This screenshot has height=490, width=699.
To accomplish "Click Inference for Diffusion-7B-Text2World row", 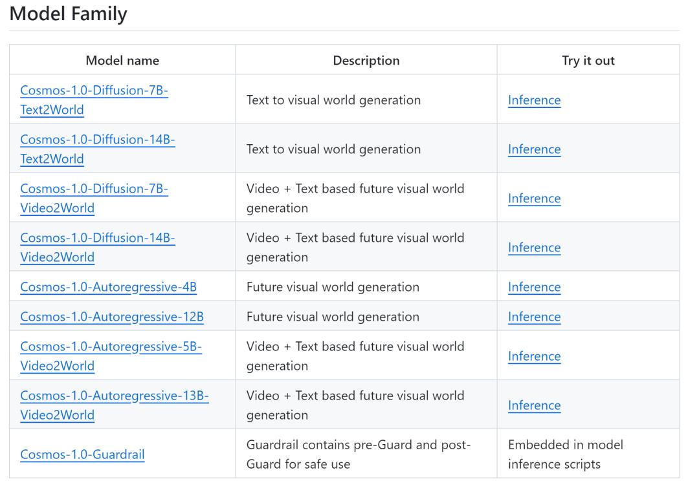I will 534,100.
